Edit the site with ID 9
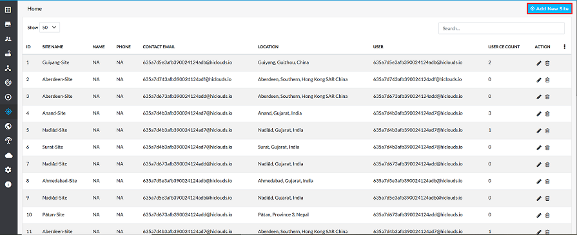Screen dimensions: 577x235 [539, 198]
